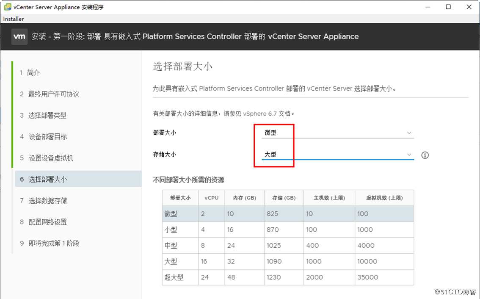
Task: Click the storage size info icon
Action: click(425, 155)
